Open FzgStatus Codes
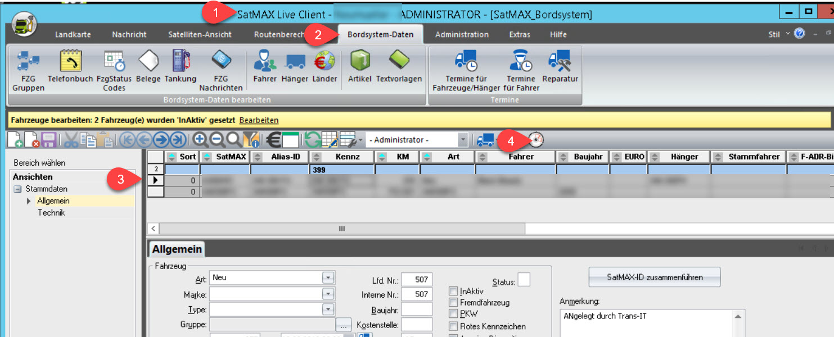This screenshot has height=337, width=834. 114,71
